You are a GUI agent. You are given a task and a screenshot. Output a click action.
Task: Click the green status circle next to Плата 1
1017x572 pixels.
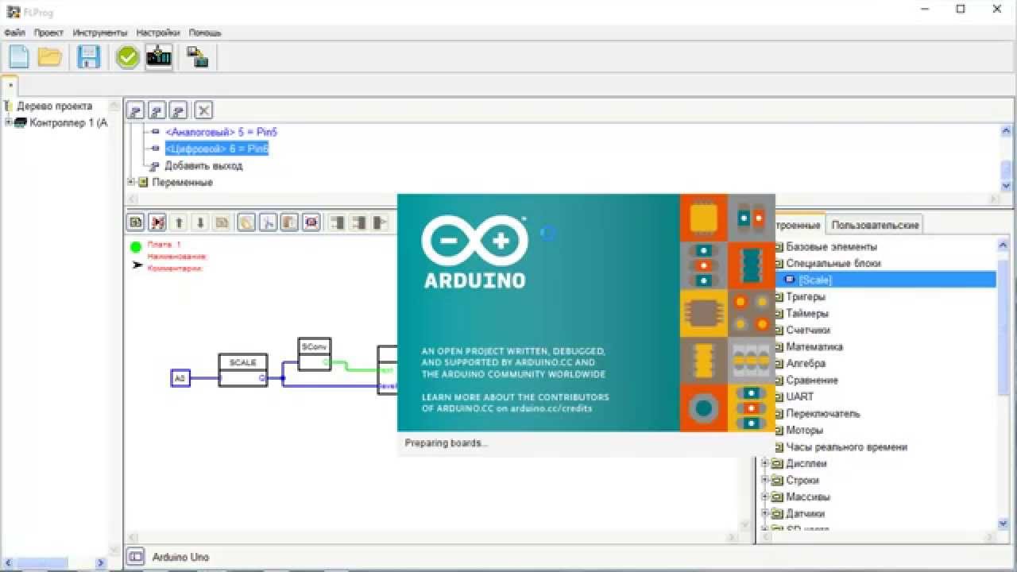[x=136, y=247]
